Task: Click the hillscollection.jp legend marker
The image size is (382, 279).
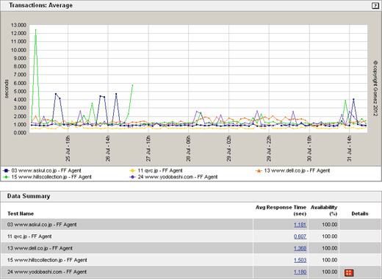Action: coord(7,177)
